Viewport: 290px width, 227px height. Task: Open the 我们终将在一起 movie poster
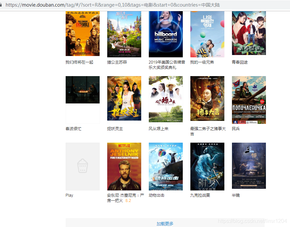[x=83, y=34]
